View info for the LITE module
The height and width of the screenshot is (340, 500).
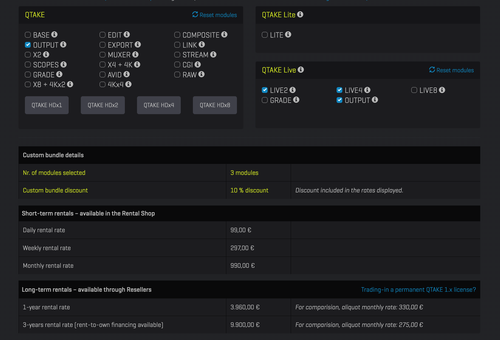pos(288,35)
